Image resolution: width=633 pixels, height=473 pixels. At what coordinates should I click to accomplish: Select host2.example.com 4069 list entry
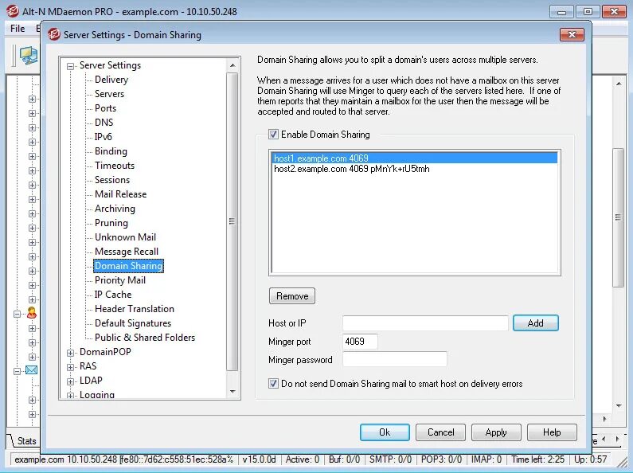tap(415, 169)
